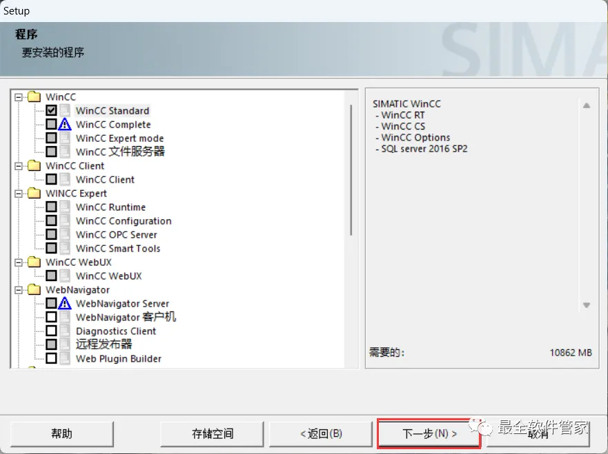Click the warning triangle beside WinCC Complete
This screenshot has width=608, height=454.
point(65,124)
